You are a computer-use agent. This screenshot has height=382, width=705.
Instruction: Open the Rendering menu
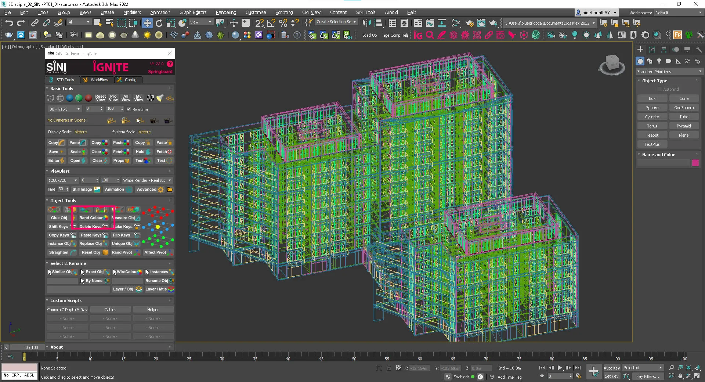[x=226, y=12]
